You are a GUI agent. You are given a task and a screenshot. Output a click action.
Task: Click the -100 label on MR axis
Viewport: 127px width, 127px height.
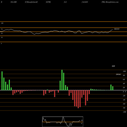[124, 112]
